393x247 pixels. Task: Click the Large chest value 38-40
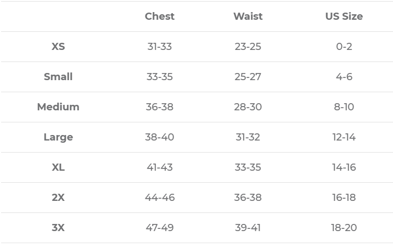tap(160, 137)
